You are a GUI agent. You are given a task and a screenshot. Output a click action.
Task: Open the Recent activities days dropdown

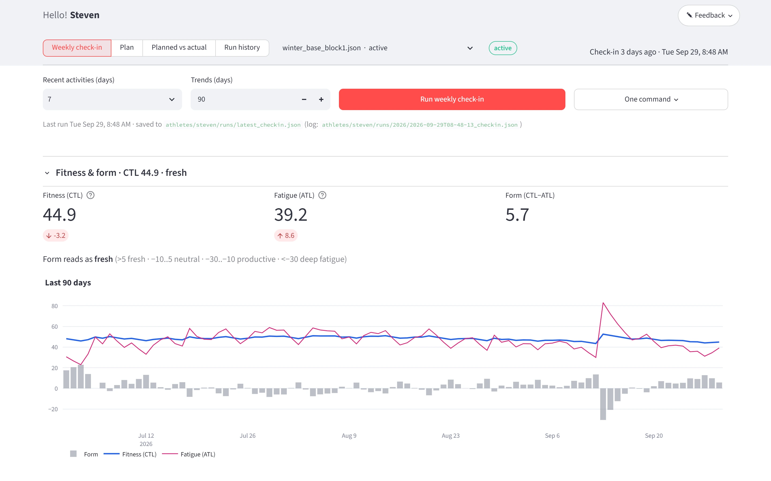112,100
